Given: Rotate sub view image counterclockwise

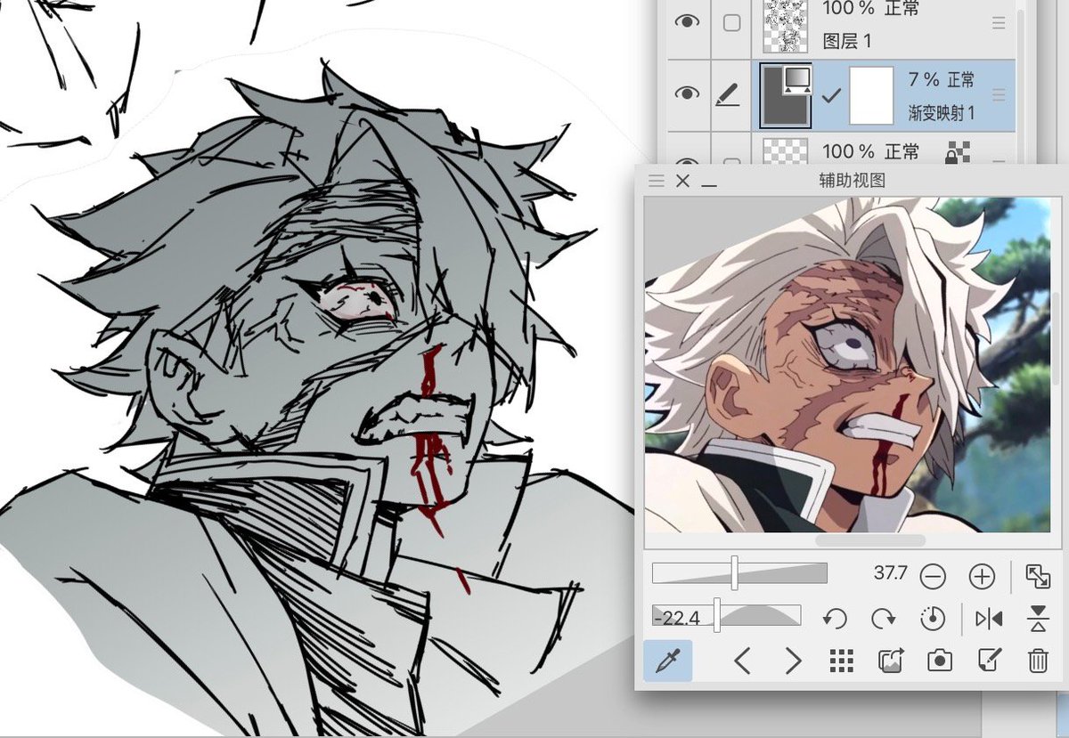Looking at the screenshot, I should (x=834, y=618).
